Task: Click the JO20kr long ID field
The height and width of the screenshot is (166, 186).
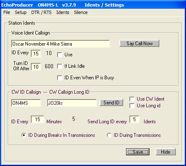Action: 72,103
